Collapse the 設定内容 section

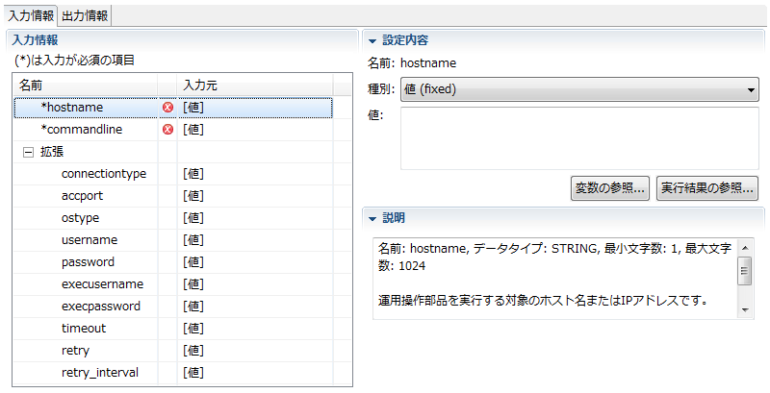click(372, 40)
